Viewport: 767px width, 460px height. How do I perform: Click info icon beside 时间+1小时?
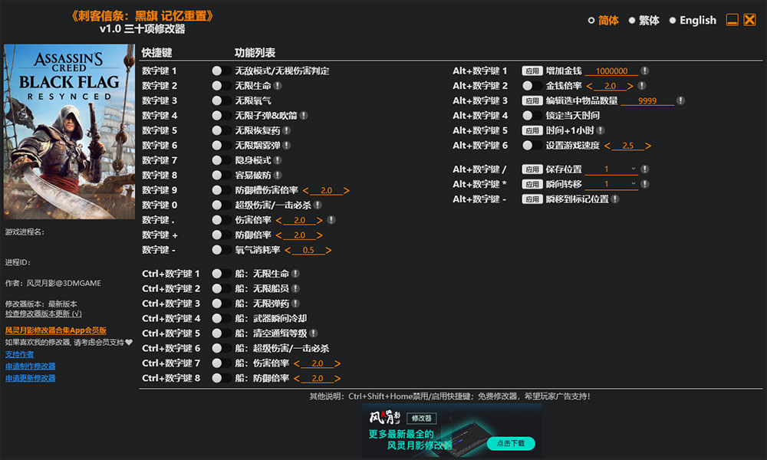601,130
